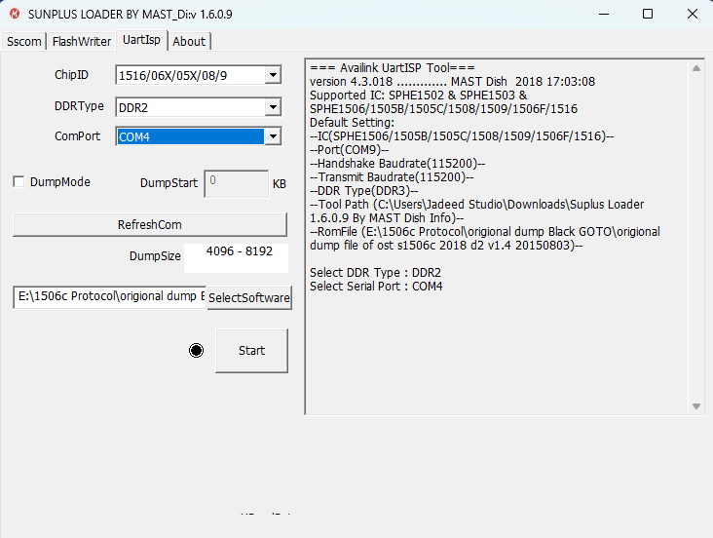Expand the ChipID dropdown arrow
The height and width of the screenshot is (538, 713).
(x=273, y=75)
